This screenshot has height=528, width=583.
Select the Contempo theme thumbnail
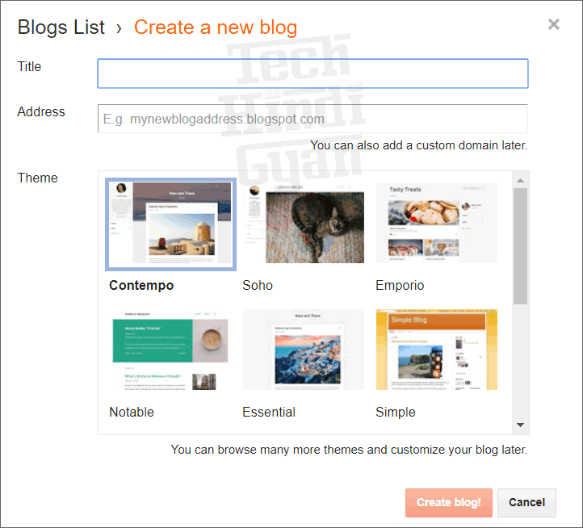pyautogui.click(x=170, y=224)
